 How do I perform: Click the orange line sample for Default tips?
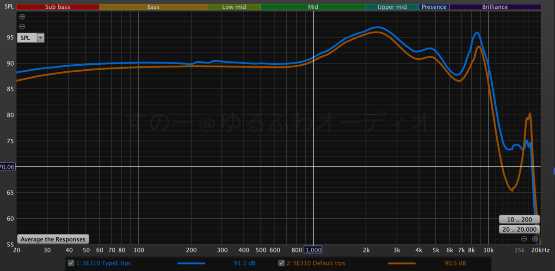[x=401, y=263]
